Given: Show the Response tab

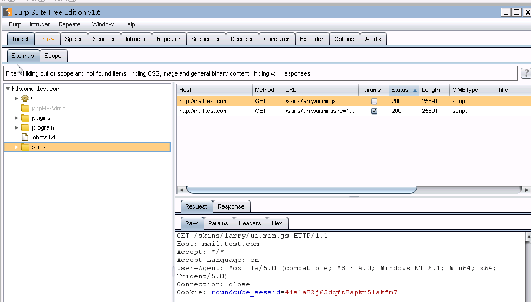Looking at the screenshot, I should [231, 206].
